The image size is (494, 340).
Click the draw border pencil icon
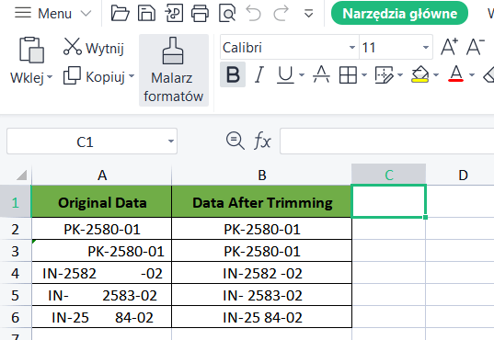[384, 75]
